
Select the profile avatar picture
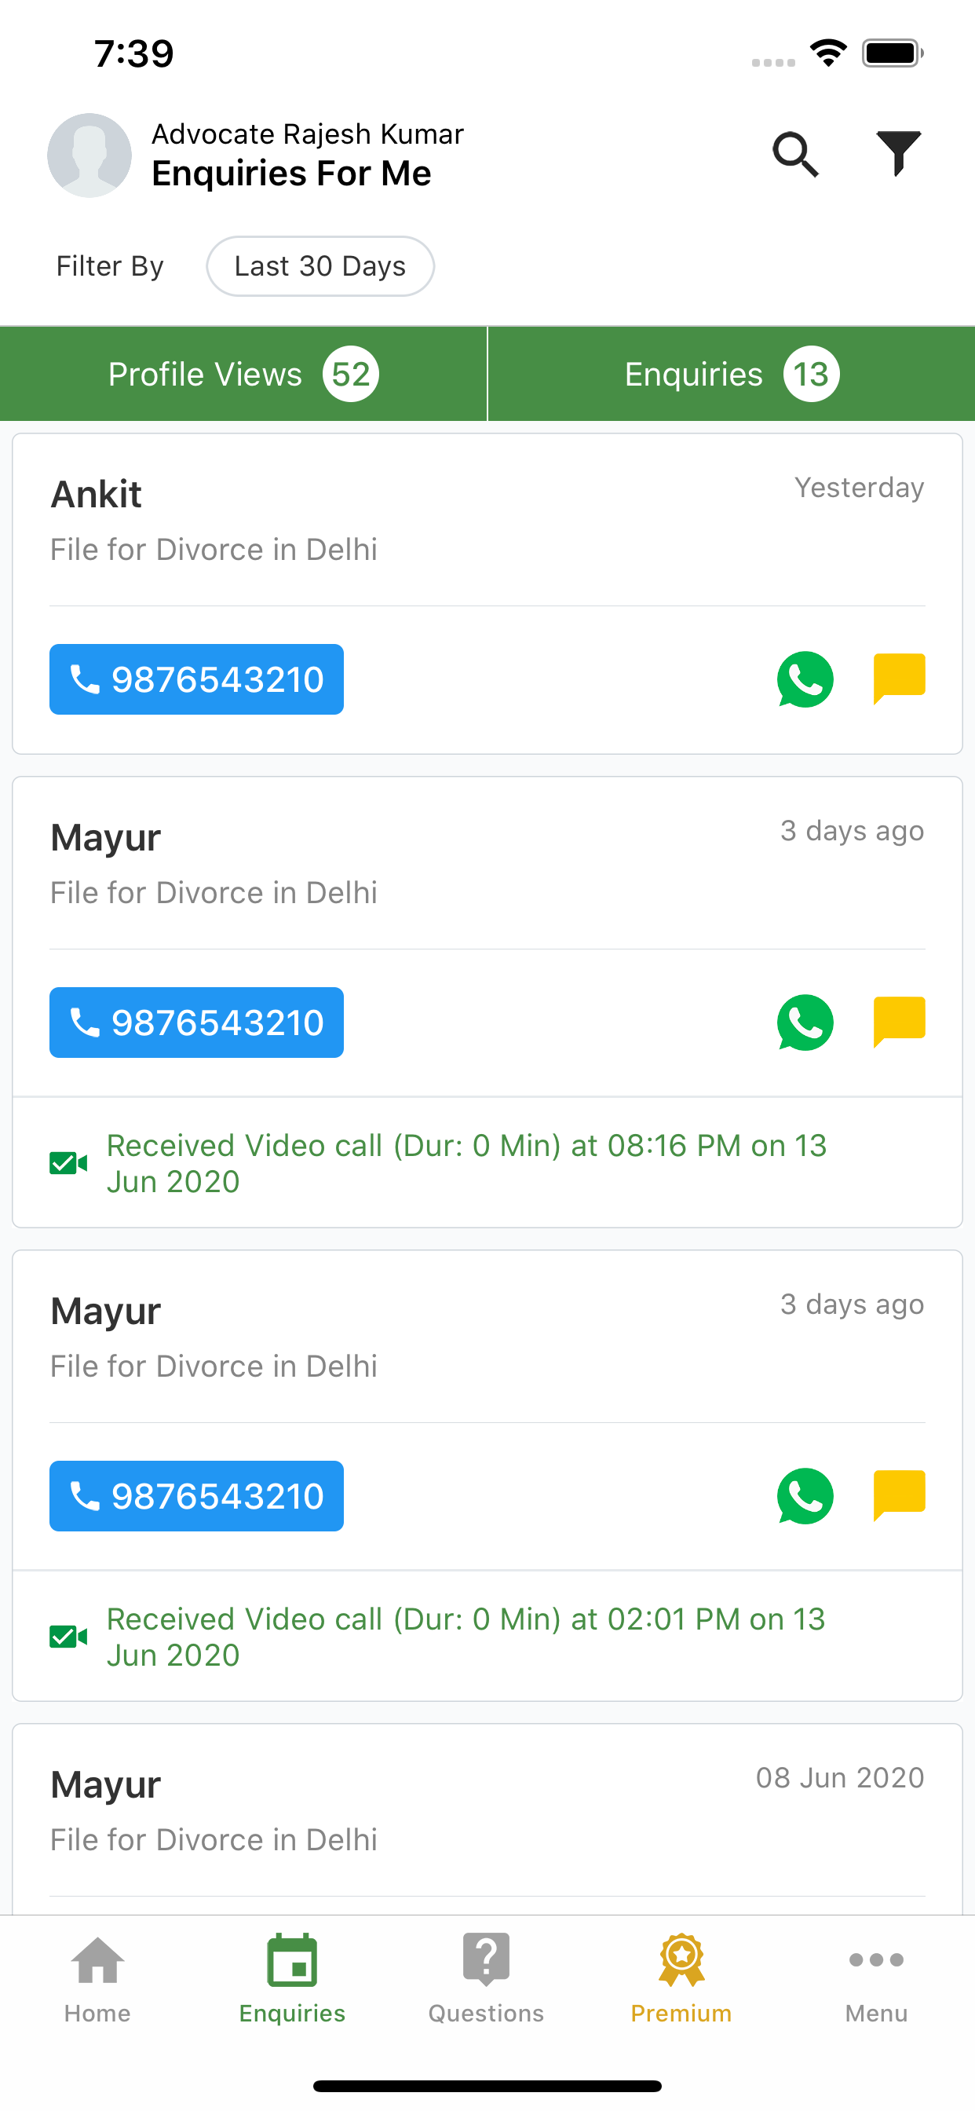pyautogui.click(x=89, y=155)
